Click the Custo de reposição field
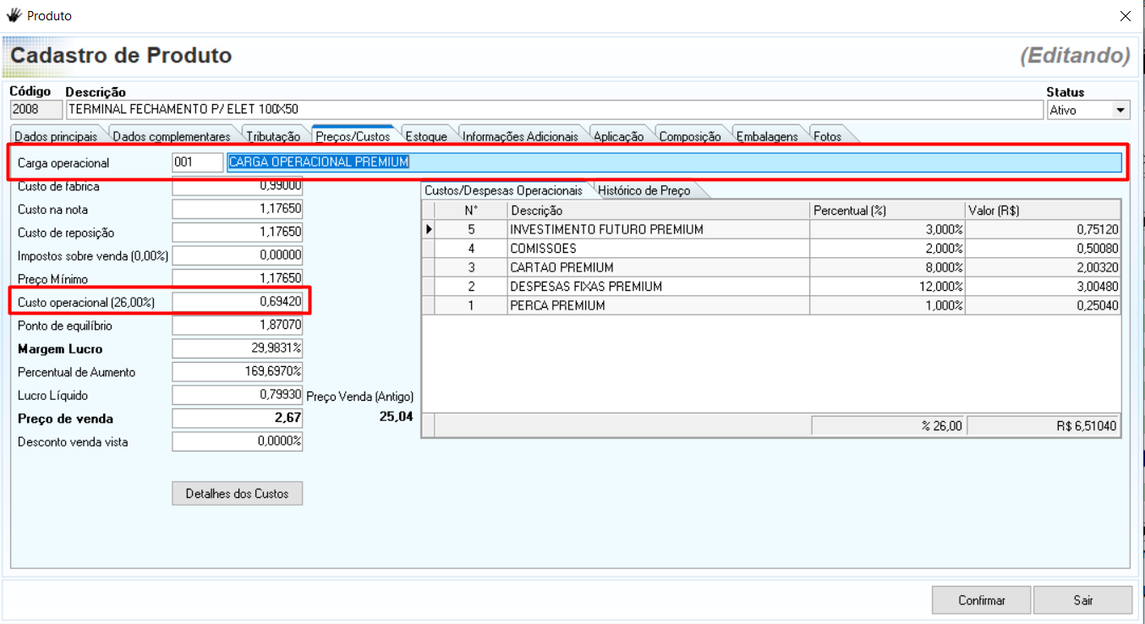 pos(237,233)
